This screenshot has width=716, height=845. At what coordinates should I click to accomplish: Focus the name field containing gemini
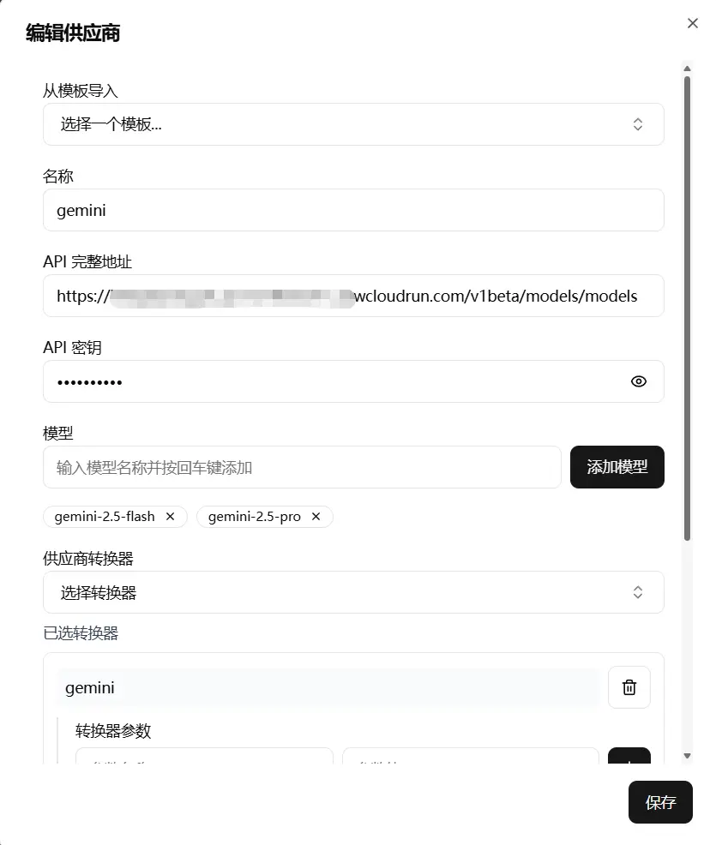point(353,210)
